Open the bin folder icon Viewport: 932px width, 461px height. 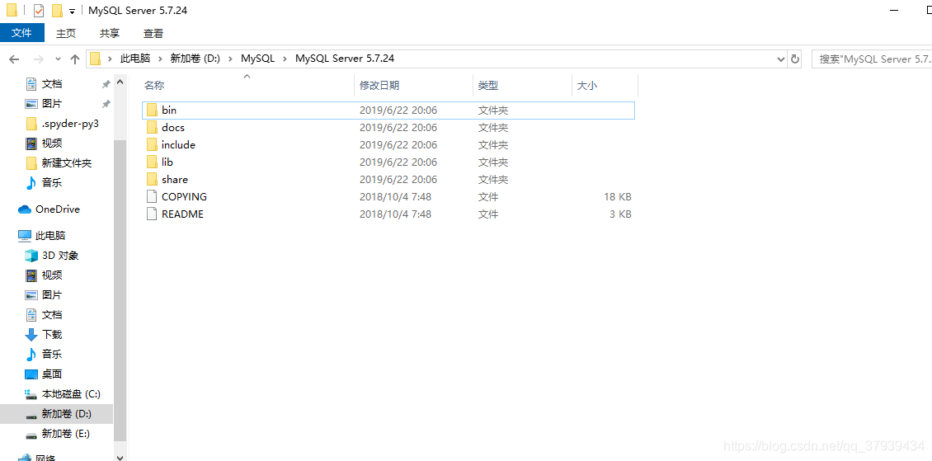(x=152, y=110)
